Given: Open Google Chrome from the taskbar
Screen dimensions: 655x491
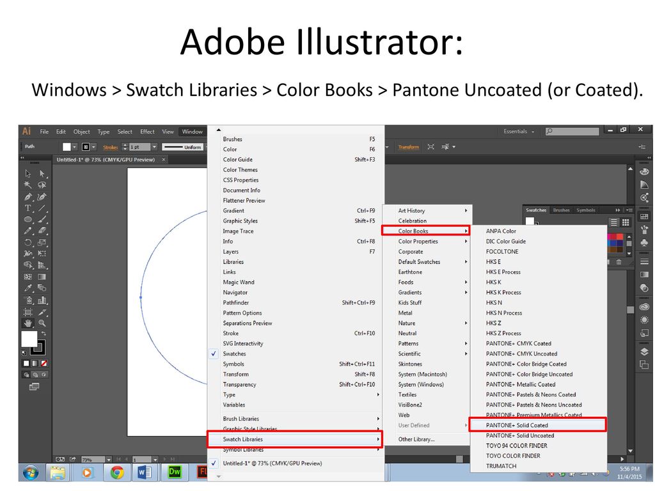Looking at the screenshot, I should point(117,472).
